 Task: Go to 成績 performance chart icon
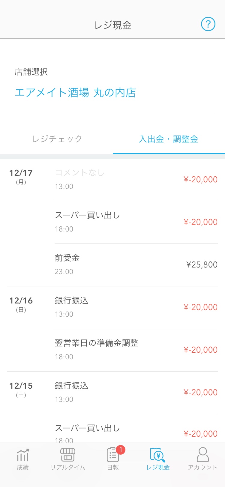point(23,455)
